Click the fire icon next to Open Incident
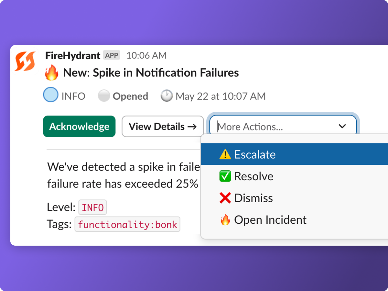This screenshot has width=388, height=291. 225,220
